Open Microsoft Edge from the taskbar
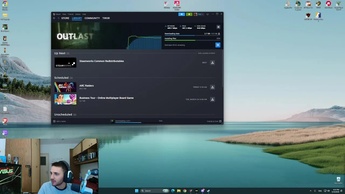Image resolution: width=345 pixels, height=194 pixels. coord(173,191)
